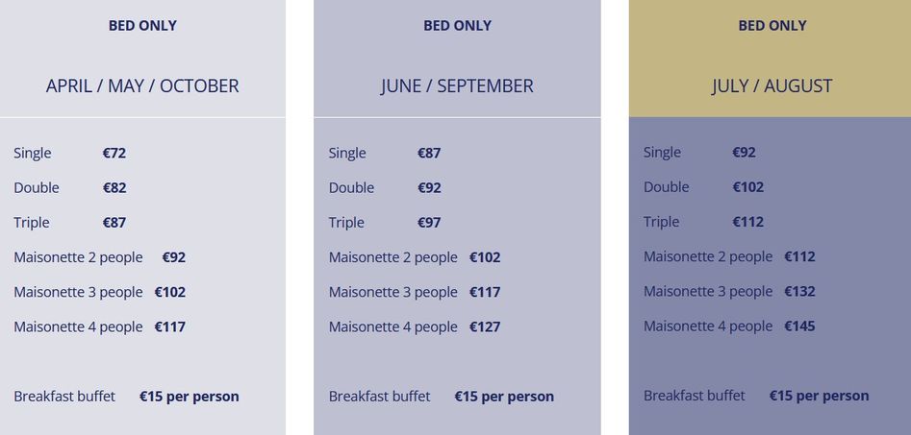Click the Breakfast buffet label under April / May / October

[x=64, y=396]
